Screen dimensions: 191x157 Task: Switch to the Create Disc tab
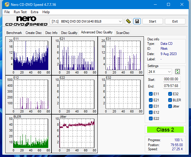pyautogui.click(x=34, y=33)
